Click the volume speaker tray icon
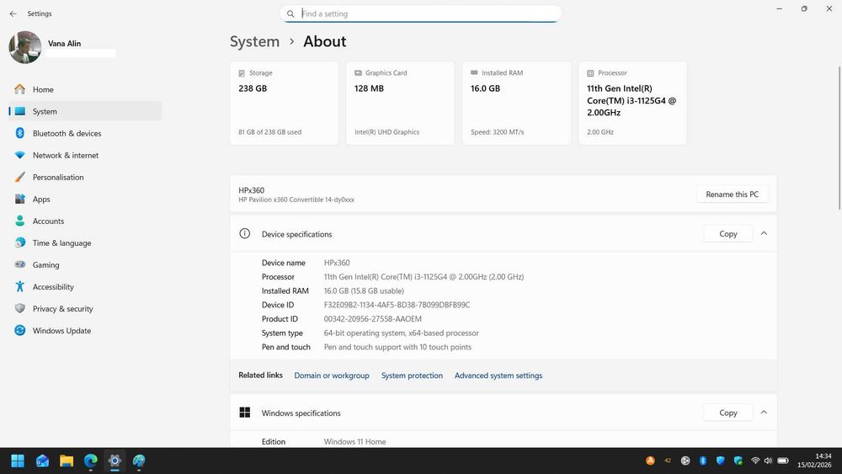Viewport: 842px width, 474px height. [768, 461]
